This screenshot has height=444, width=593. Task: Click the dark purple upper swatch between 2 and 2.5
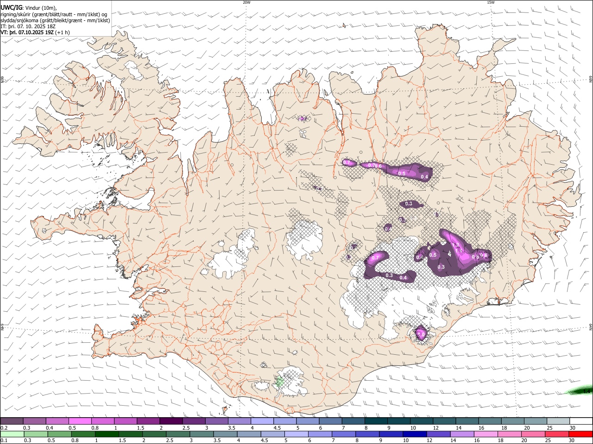point(171,421)
